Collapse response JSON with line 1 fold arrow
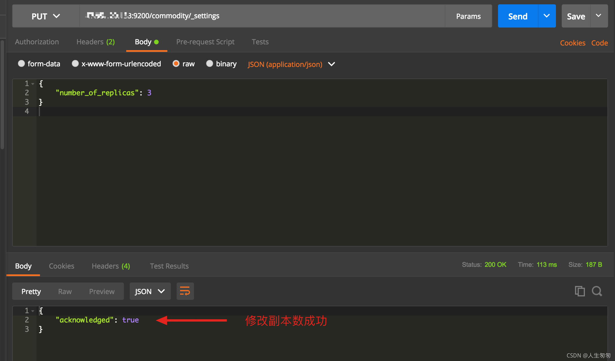 33,311
